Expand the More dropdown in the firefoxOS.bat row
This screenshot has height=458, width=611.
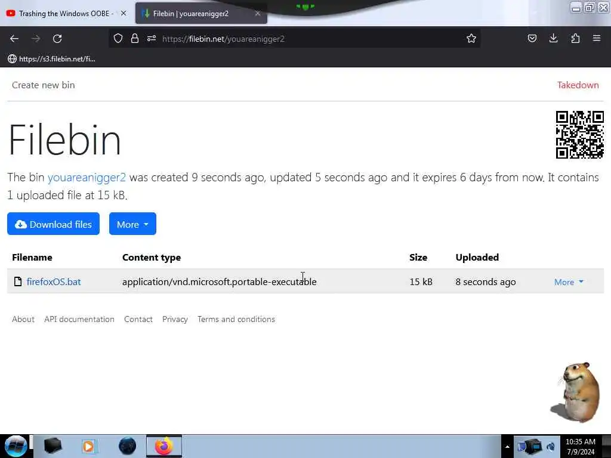click(x=569, y=282)
